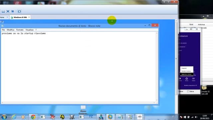Click the taskbar clock showing 12:05

205,117
